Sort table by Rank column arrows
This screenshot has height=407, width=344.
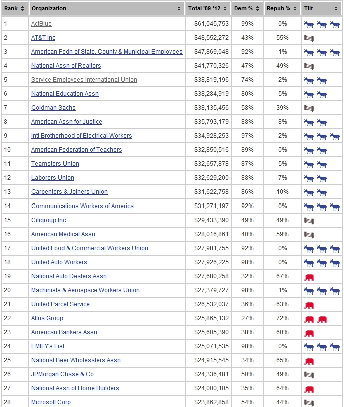tap(23, 9)
